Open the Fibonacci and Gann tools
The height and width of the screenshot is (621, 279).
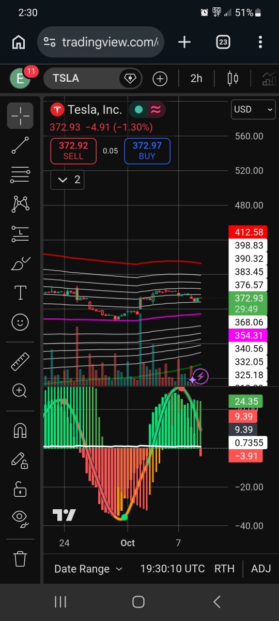point(20,175)
